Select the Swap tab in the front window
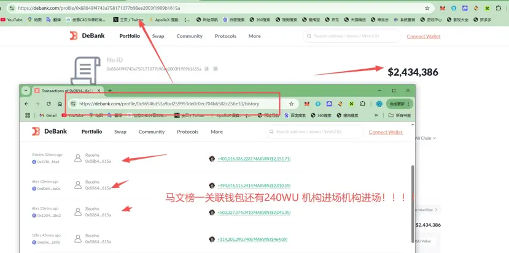Screen dimensions: 509x253 [x=120, y=132]
